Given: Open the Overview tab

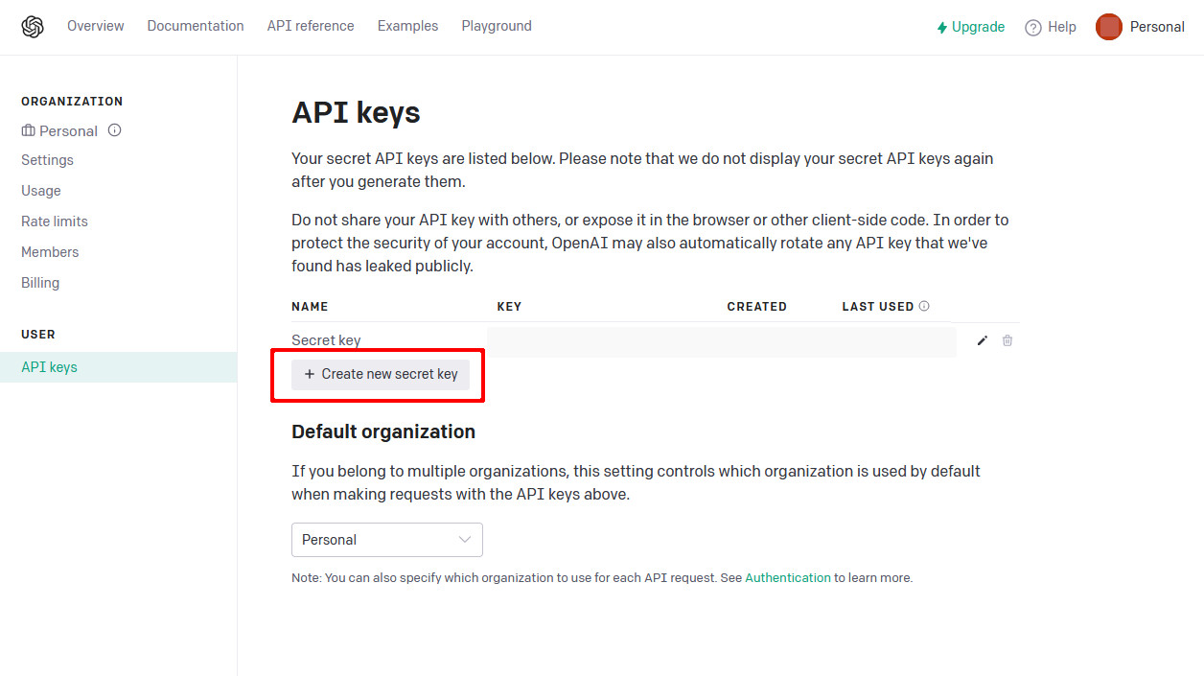Looking at the screenshot, I should 95,26.
